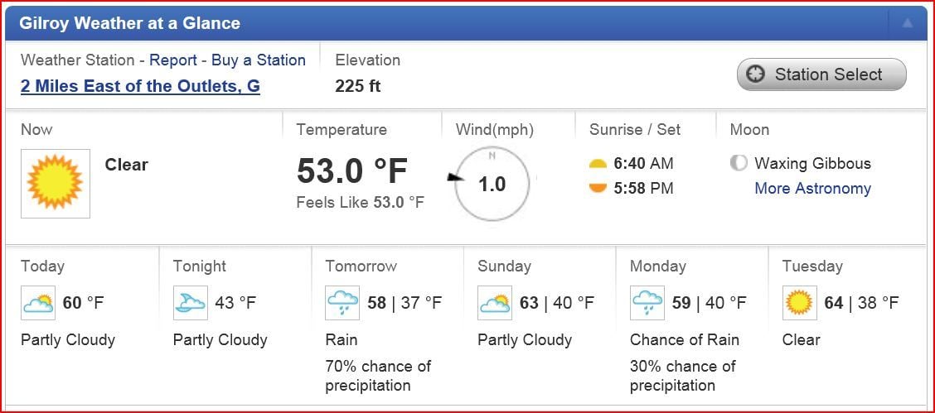Open the Station Select button
The width and height of the screenshot is (935, 413).
(x=821, y=74)
